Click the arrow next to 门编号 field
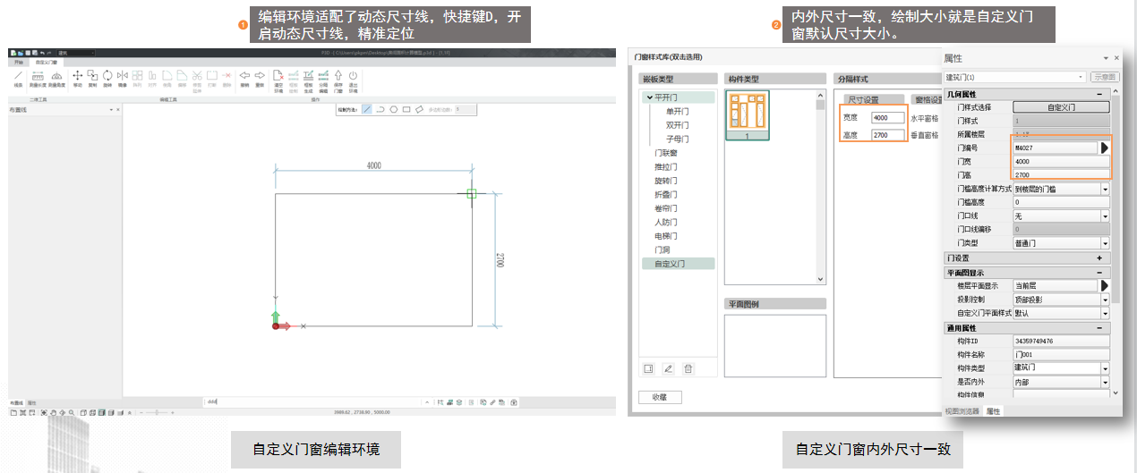The image size is (1137, 473). 1105,148
